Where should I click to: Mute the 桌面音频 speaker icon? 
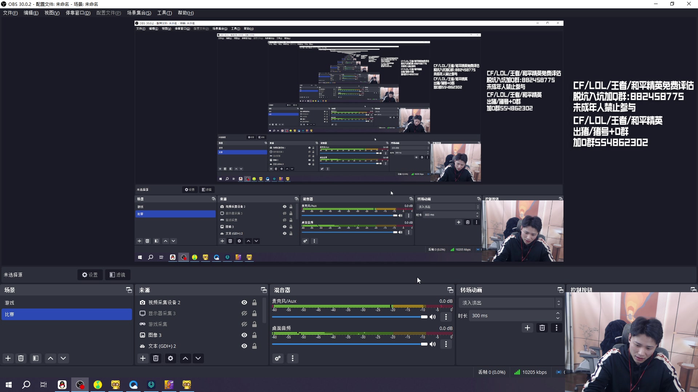coord(433,344)
